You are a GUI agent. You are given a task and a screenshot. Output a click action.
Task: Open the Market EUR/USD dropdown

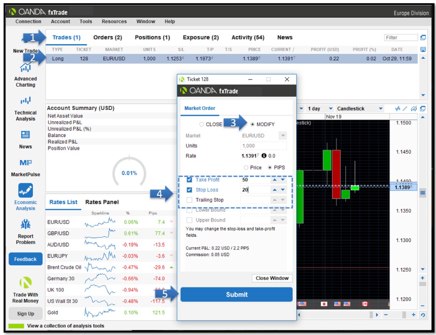(283, 136)
